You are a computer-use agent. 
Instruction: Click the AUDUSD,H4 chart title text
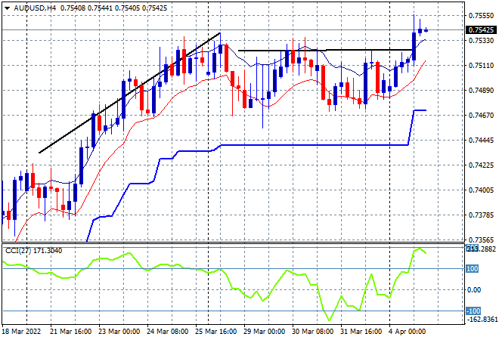(35, 8)
